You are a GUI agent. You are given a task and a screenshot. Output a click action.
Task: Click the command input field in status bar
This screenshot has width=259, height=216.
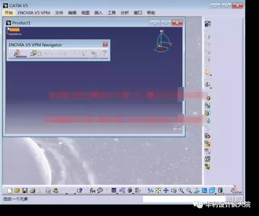point(183,199)
